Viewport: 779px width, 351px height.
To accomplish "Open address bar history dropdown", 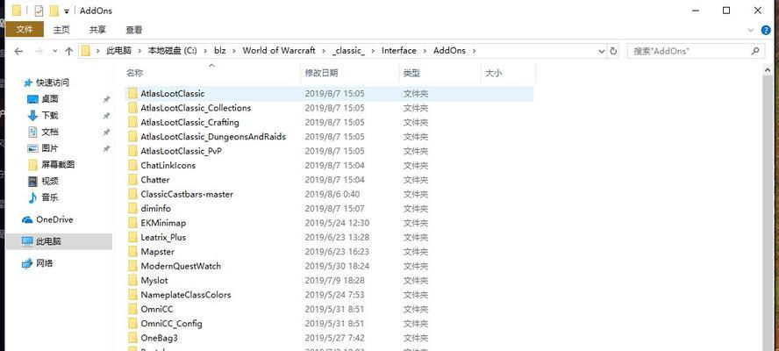I will click(602, 51).
